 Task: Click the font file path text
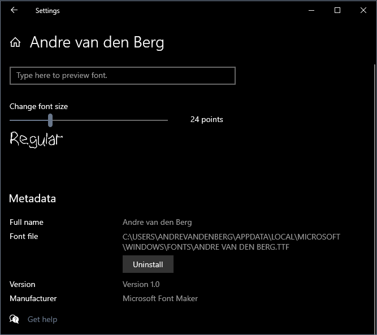(x=231, y=242)
